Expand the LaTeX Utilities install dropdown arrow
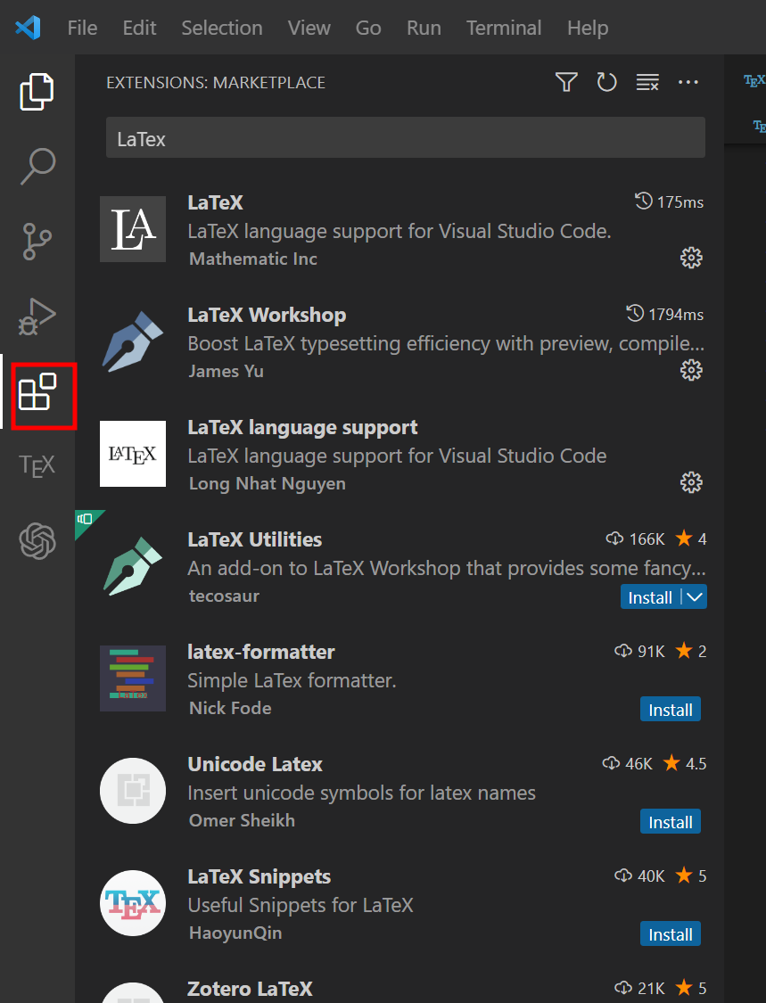 pos(695,596)
